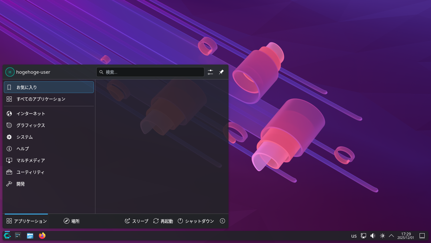Select the マルチメディア category

click(31, 160)
